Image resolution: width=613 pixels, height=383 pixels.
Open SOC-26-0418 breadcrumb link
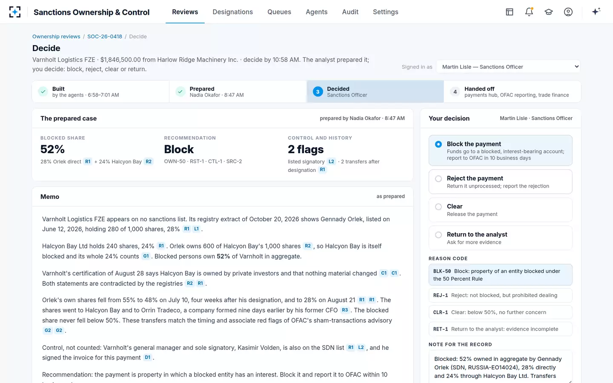point(105,37)
